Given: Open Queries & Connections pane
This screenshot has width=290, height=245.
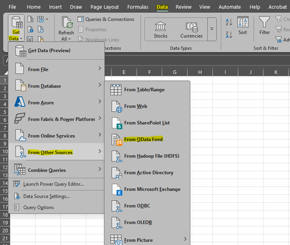Looking at the screenshot, I should [106, 19].
